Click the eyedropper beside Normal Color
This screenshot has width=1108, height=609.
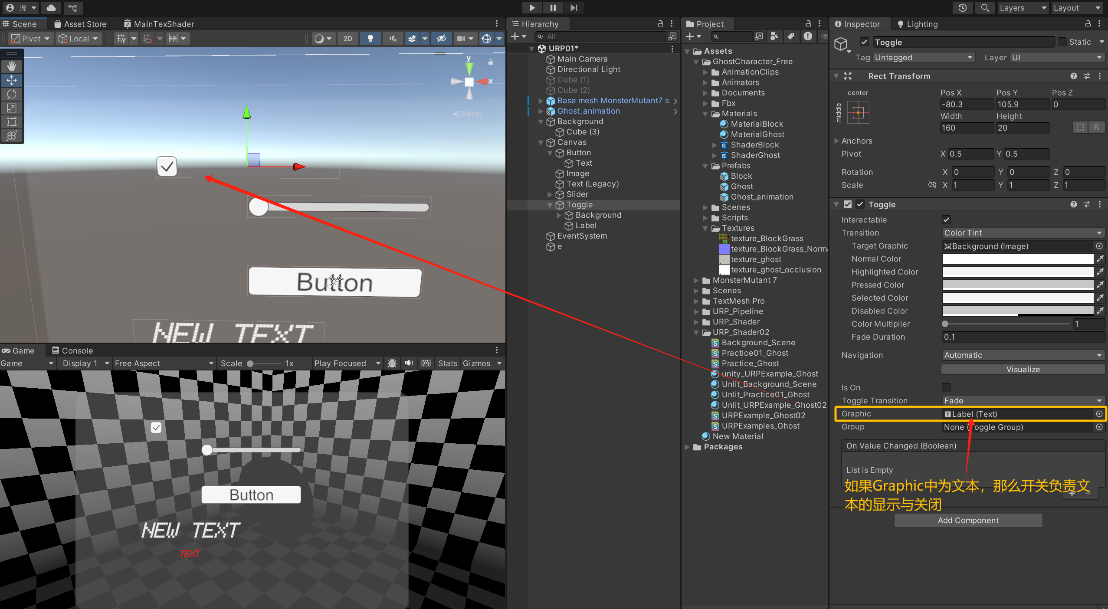pyautogui.click(x=1100, y=259)
